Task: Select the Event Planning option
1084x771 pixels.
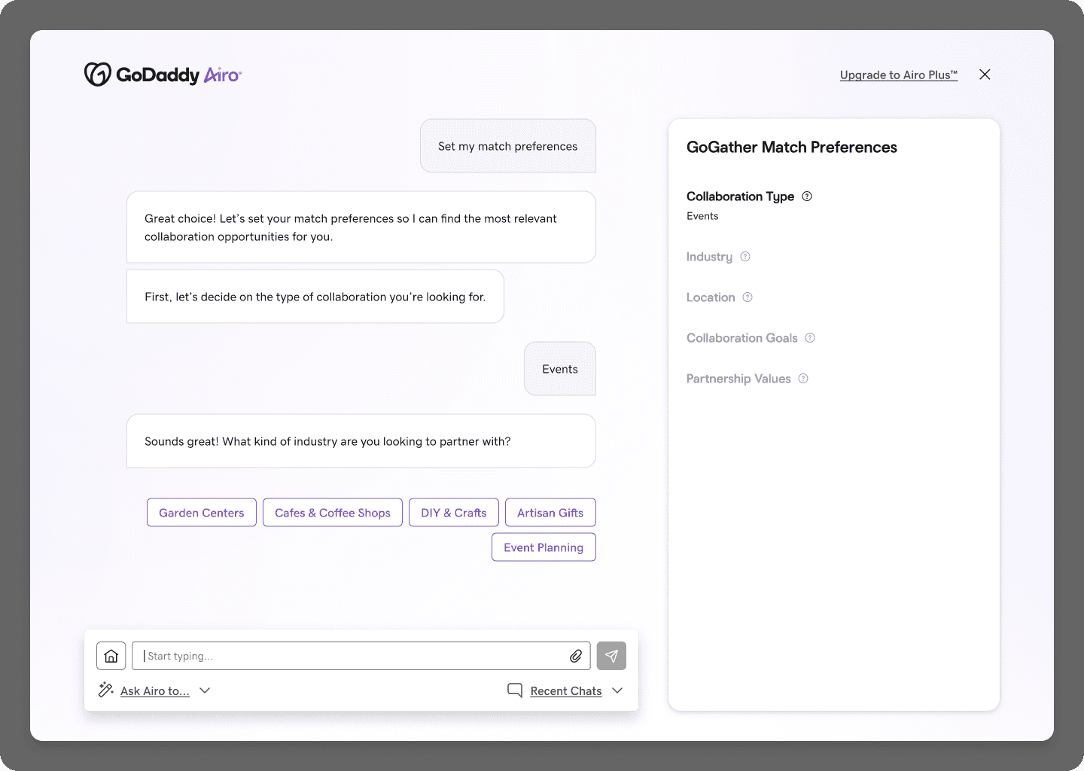Action: coord(544,547)
